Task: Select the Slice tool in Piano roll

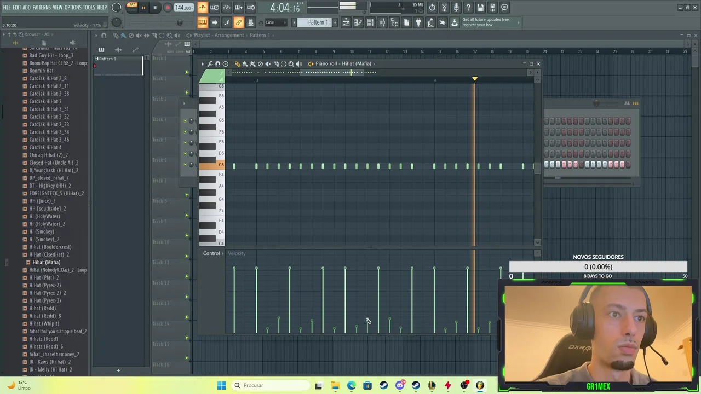Action: tap(275, 64)
